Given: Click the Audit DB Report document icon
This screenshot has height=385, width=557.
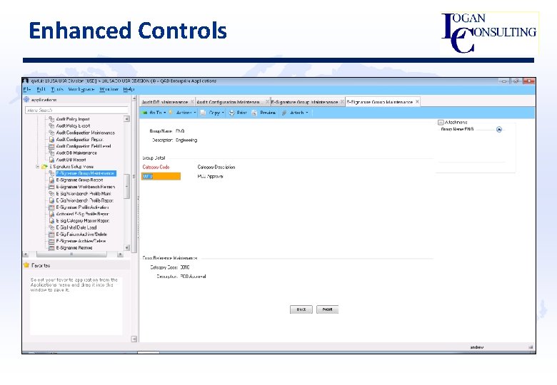Looking at the screenshot, I should [x=51, y=160].
